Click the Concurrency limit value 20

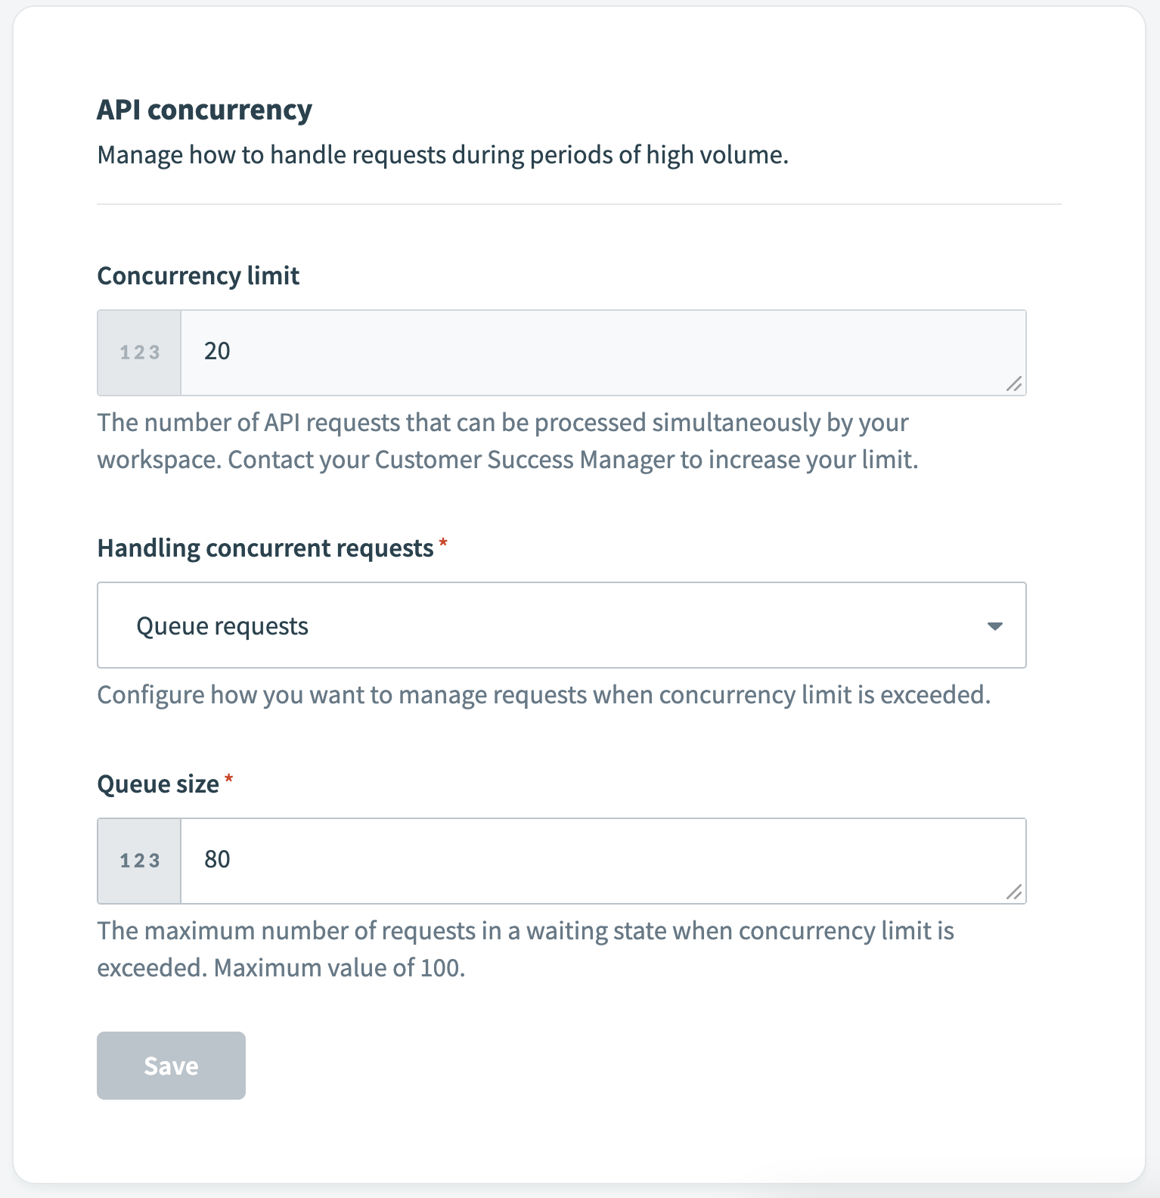[x=218, y=351]
